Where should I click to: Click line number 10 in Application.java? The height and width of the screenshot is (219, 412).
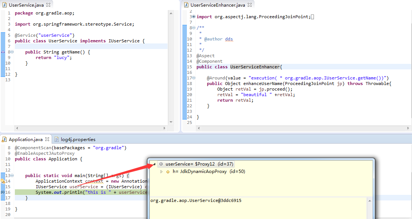click(8, 159)
